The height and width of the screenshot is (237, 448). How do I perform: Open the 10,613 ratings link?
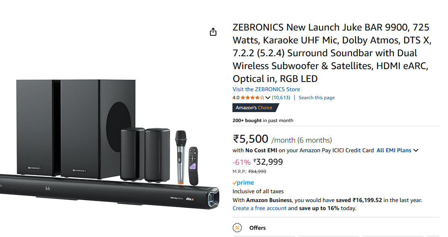[x=281, y=98]
